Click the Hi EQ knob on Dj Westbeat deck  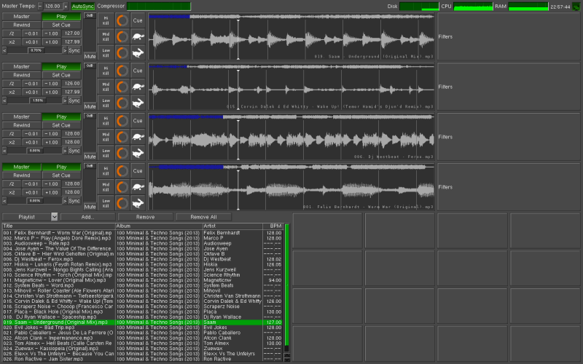pyautogui.click(x=122, y=121)
